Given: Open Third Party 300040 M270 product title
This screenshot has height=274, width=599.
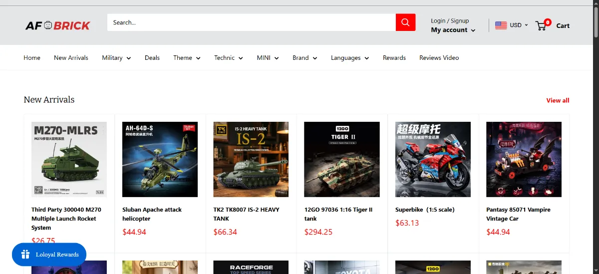Looking at the screenshot, I should pos(66,219).
